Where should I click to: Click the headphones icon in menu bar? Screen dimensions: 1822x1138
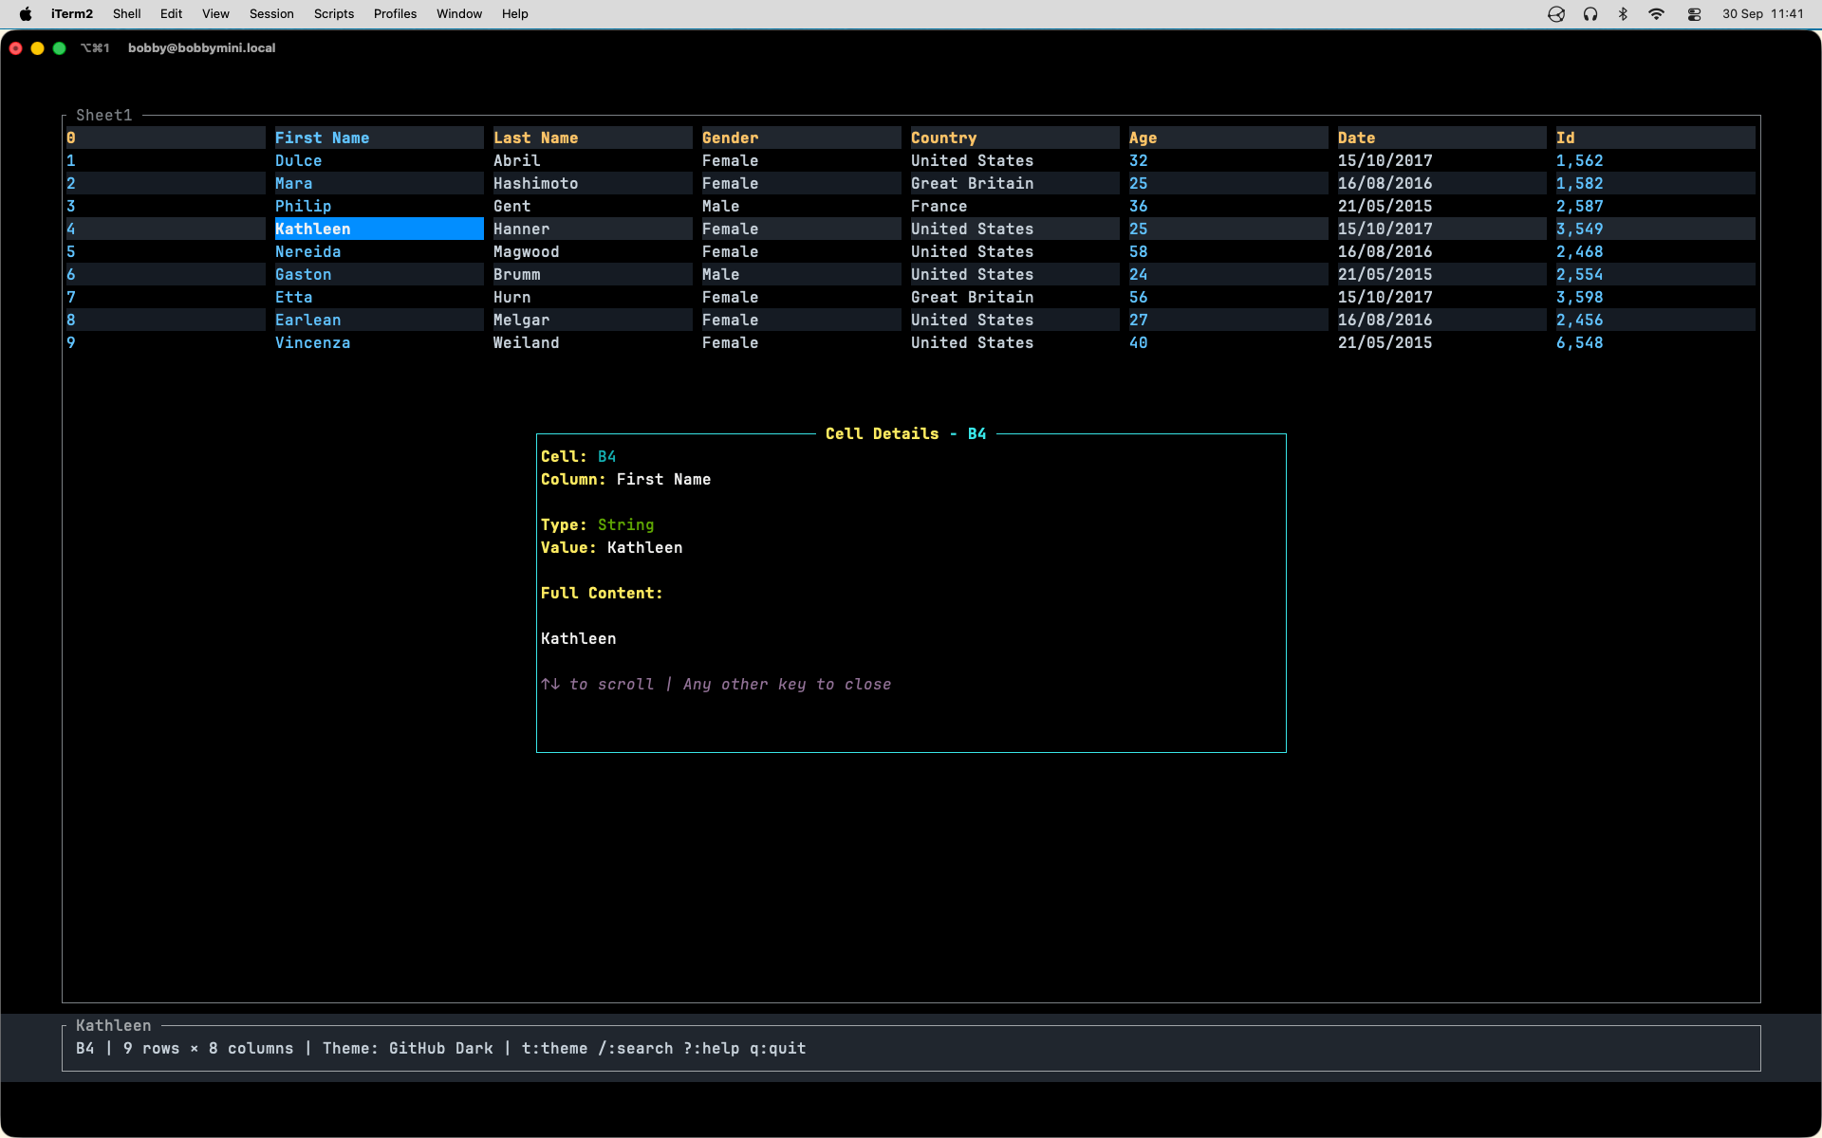click(x=1590, y=13)
